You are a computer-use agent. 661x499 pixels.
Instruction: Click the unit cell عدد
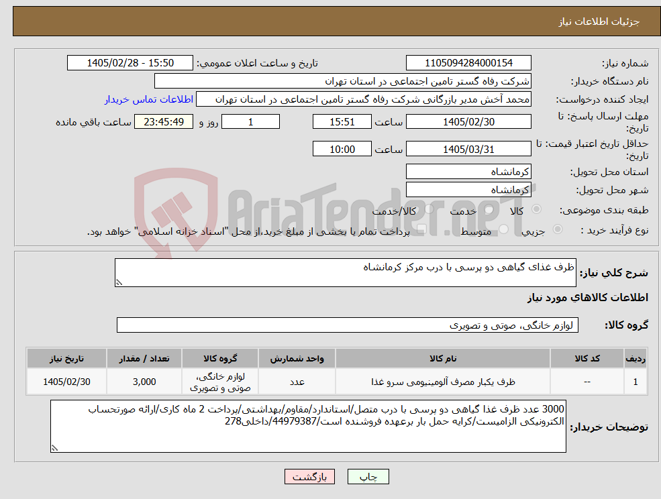[297, 382]
